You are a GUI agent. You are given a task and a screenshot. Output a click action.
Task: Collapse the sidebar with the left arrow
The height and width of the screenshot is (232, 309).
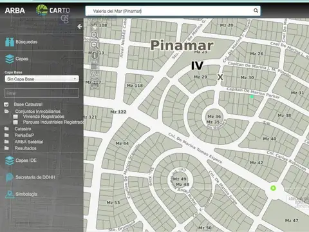point(80,26)
